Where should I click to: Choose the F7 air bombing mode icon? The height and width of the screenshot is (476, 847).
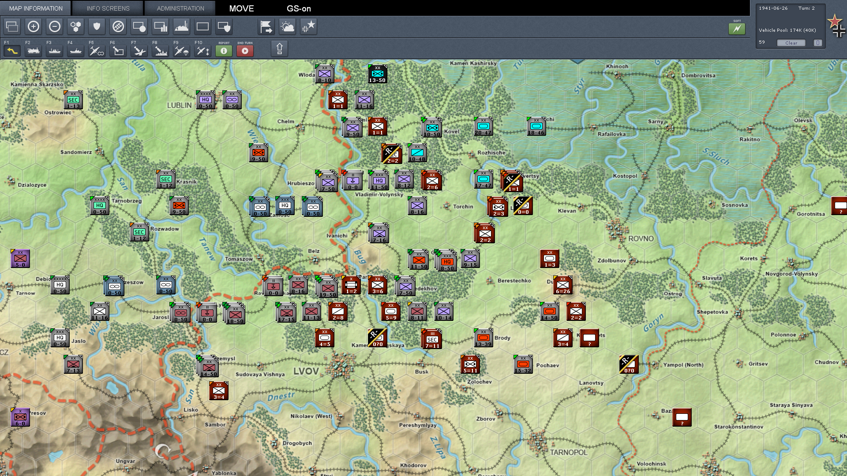(139, 51)
